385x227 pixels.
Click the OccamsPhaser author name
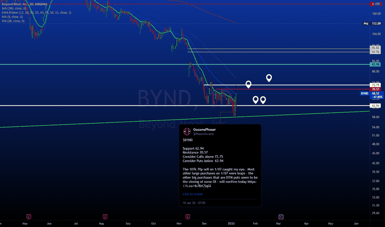pyautogui.click(x=204, y=130)
